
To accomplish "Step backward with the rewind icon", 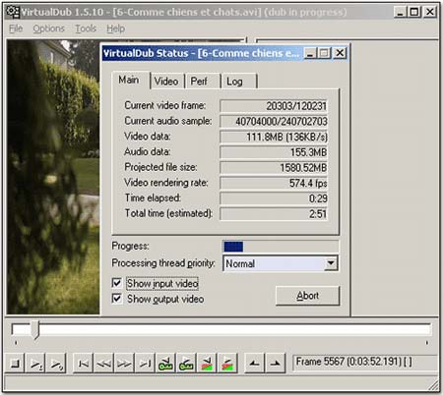I will (103, 364).
